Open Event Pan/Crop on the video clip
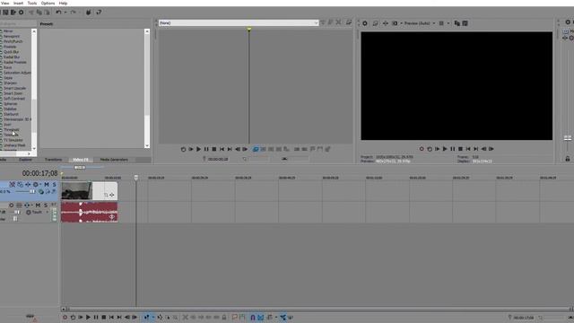Viewport: 574px width, 323px height. coord(106,196)
